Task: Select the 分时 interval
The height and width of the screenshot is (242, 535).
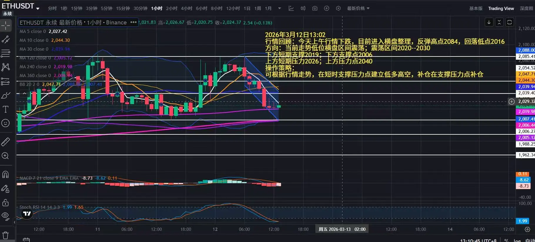Action: click(x=52, y=9)
